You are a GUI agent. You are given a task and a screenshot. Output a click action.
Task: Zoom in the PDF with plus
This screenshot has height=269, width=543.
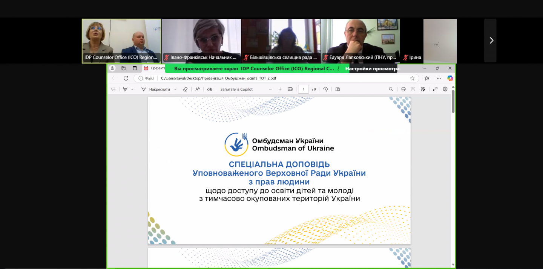click(280, 89)
